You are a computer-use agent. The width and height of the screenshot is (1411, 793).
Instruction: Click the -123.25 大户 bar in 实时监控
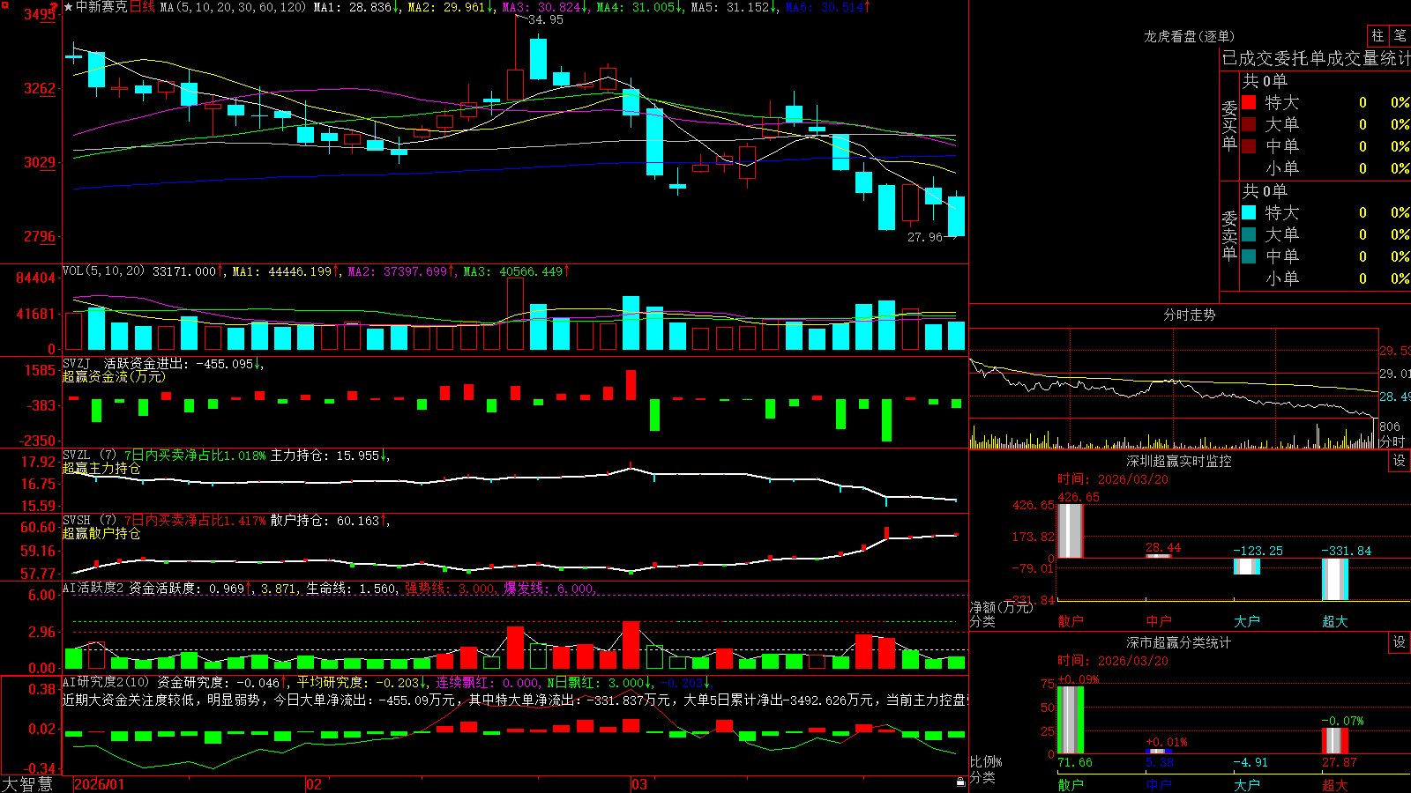[1247, 567]
